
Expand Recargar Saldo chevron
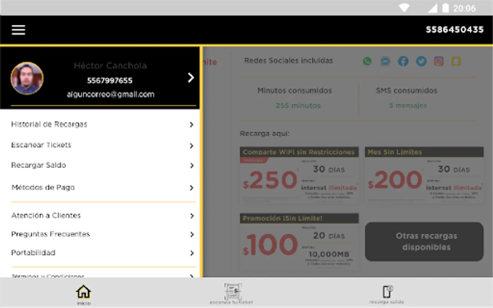[x=192, y=166]
